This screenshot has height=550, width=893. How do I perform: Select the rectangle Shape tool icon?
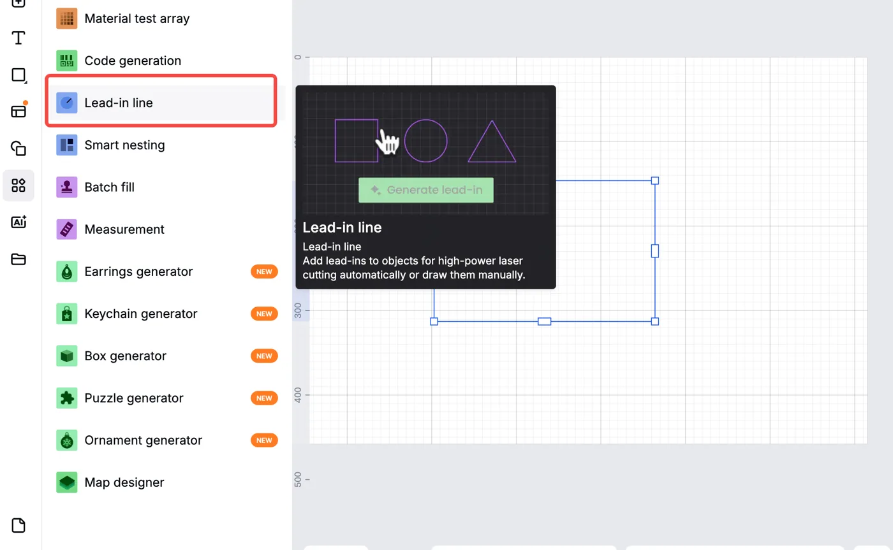click(18, 75)
